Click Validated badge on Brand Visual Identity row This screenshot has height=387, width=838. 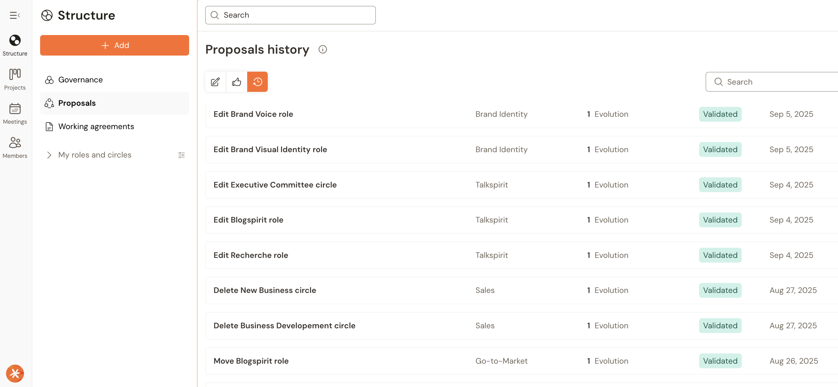(720, 150)
